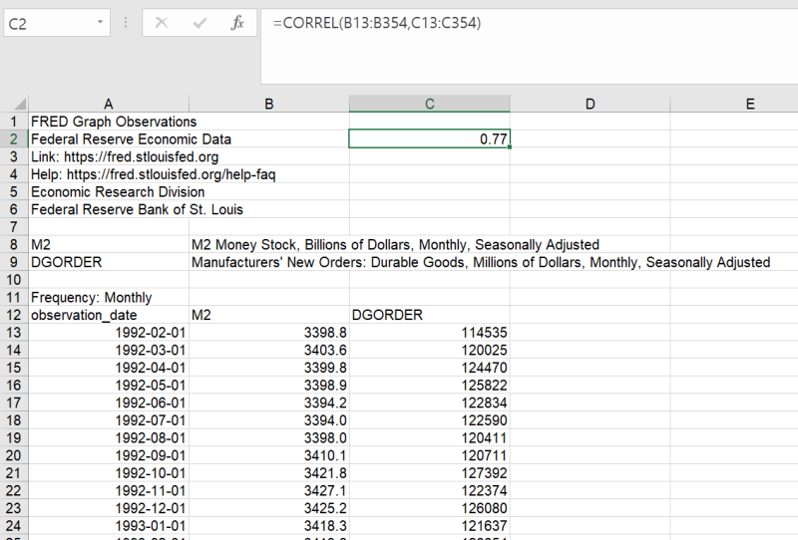
Task: Click cell 'Frequency: Monthly'
Action: pos(109,298)
